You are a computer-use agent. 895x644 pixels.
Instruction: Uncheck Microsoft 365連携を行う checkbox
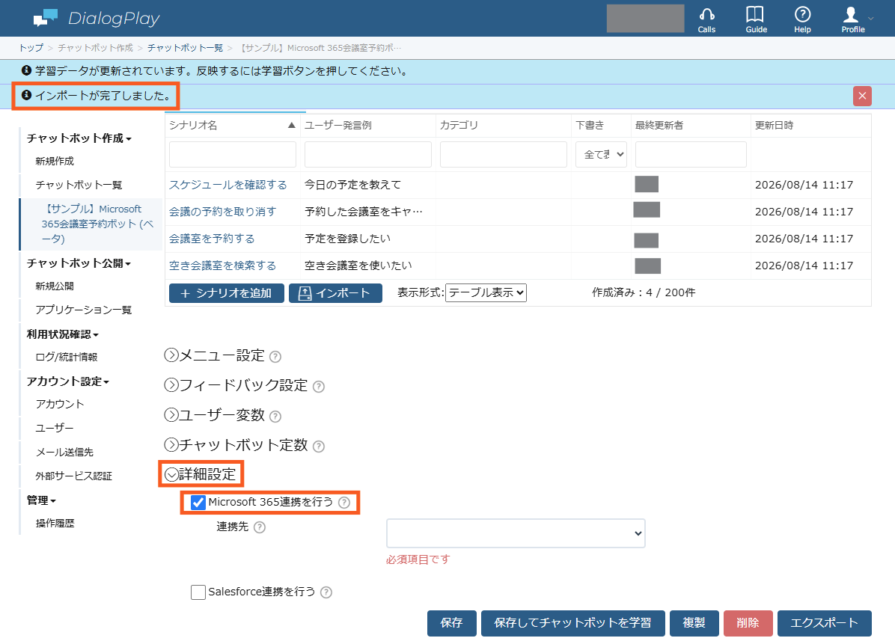click(x=198, y=503)
